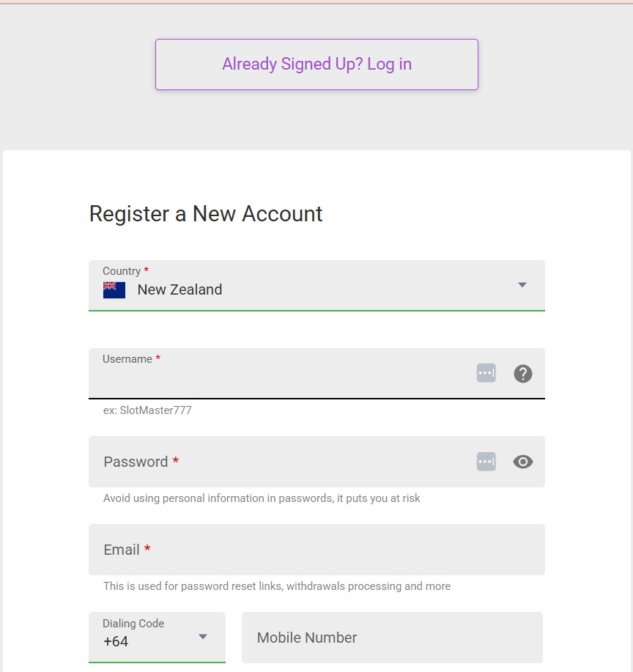Toggle password visibility with the eye icon

522,462
